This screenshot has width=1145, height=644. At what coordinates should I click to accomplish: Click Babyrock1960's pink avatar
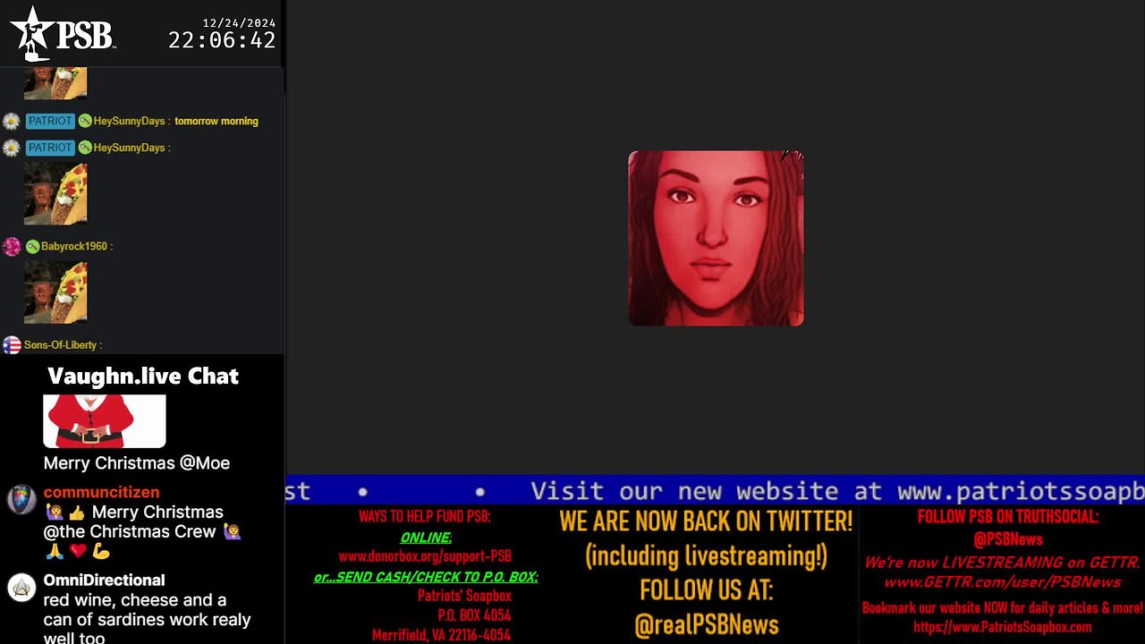pyautogui.click(x=12, y=247)
